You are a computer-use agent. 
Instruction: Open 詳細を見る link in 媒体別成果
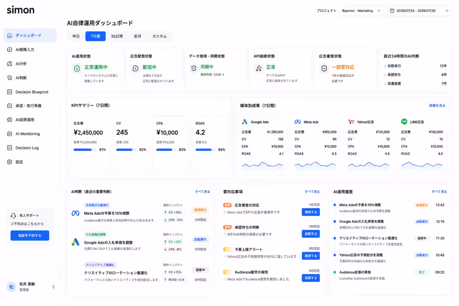coord(437,106)
